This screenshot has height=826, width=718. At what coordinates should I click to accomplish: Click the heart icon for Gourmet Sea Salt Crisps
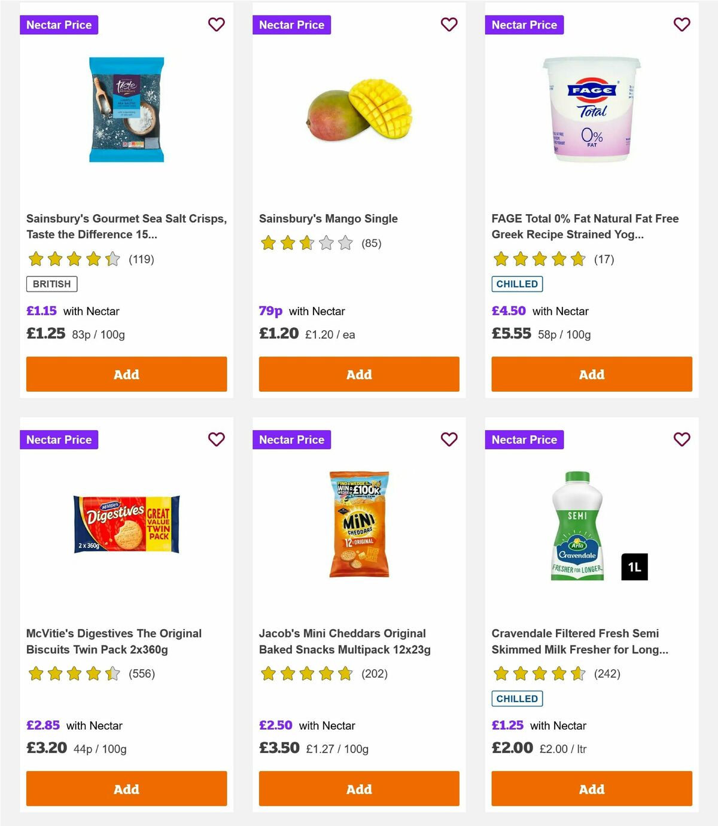pyautogui.click(x=217, y=25)
